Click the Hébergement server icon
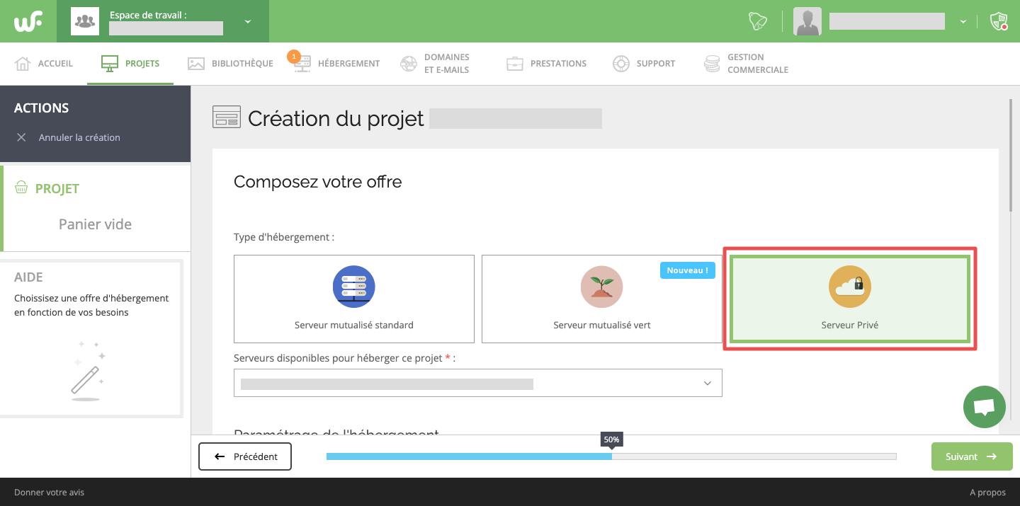This screenshot has height=506, width=1020. pyautogui.click(x=302, y=64)
